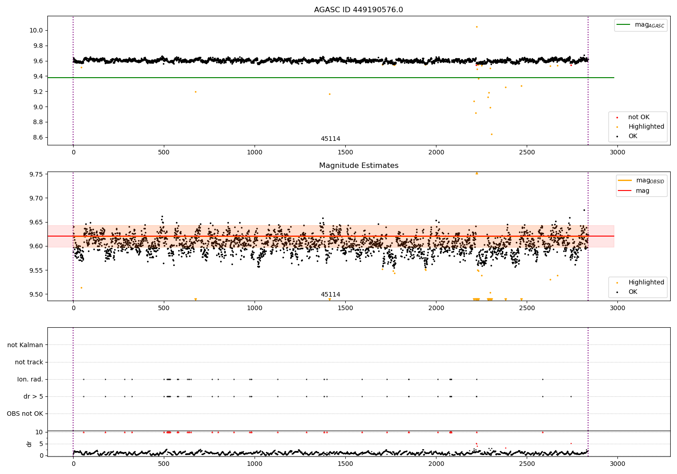The height and width of the screenshot is (474, 677).
Task: Click the '10.0' y-tick of top plot
Action: [36, 30]
